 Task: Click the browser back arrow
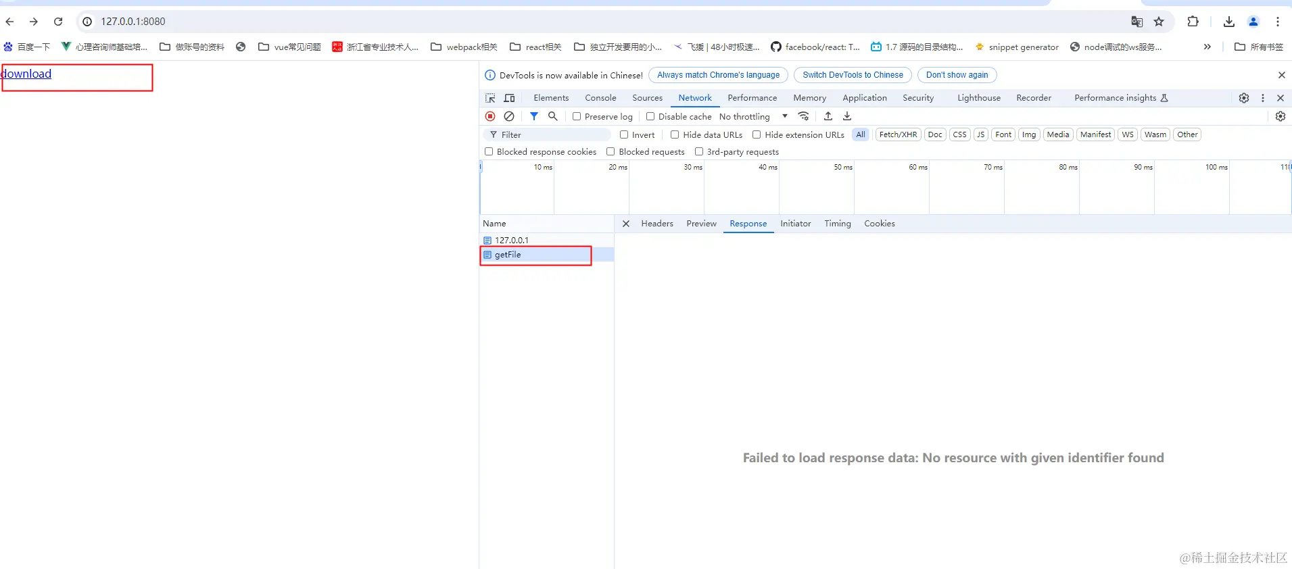click(x=9, y=22)
